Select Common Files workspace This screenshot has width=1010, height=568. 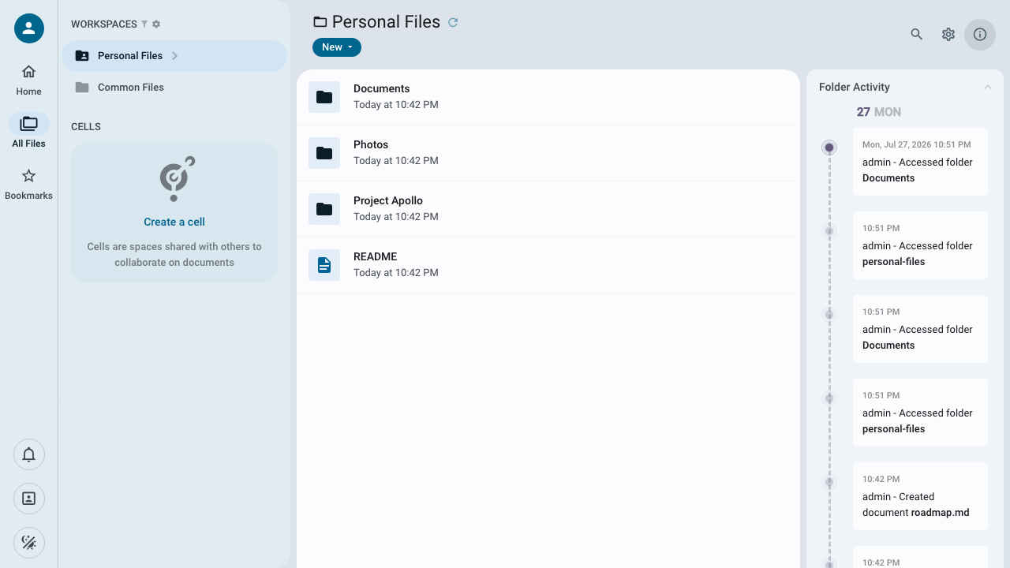click(174, 88)
